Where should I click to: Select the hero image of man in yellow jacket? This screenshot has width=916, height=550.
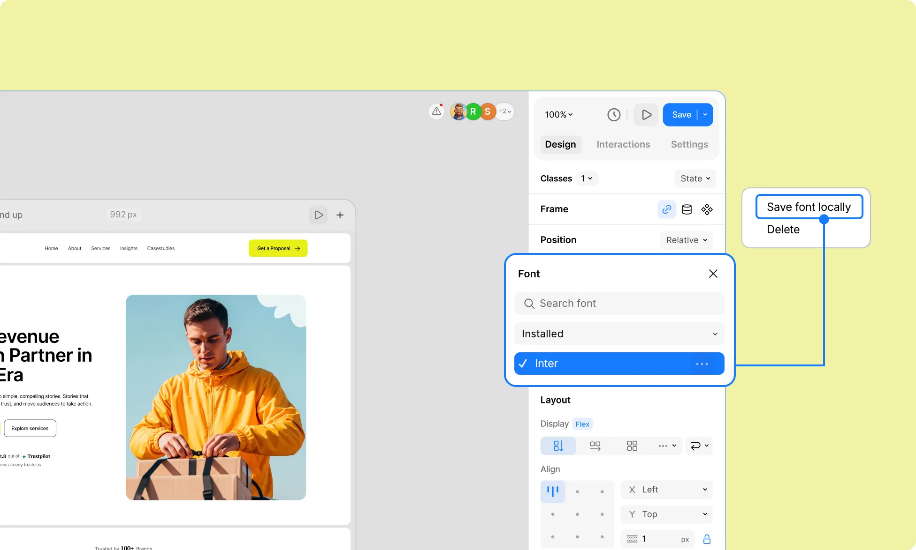216,397
